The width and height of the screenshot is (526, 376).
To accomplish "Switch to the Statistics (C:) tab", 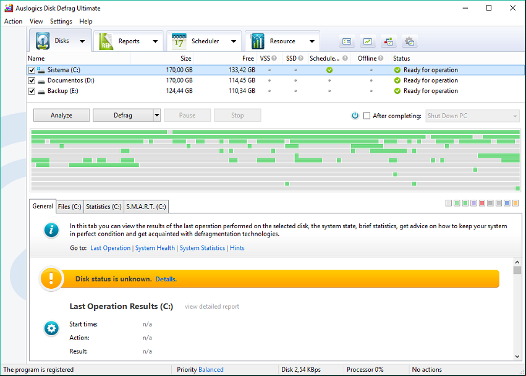I will pyautogui.click(x=104, y=207).
